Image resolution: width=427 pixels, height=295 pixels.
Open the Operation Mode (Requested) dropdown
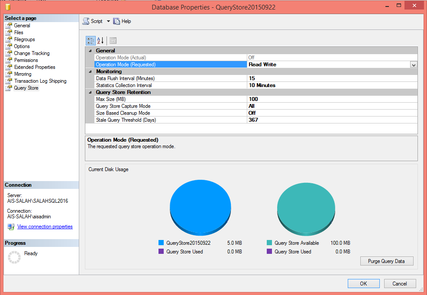[x=413, y=64]
